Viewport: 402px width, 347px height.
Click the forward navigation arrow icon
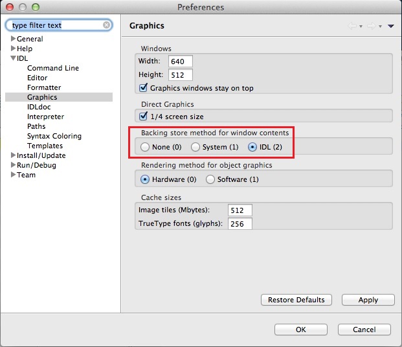pos(371,26)
